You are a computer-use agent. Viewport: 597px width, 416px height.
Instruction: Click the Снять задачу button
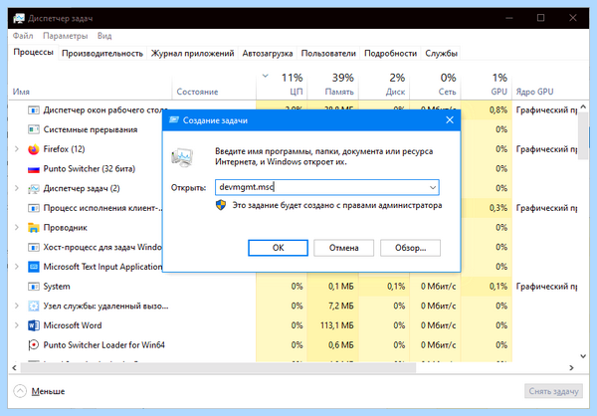click(553, 391)
